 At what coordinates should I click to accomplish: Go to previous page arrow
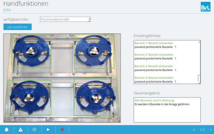tap(194, 130)
